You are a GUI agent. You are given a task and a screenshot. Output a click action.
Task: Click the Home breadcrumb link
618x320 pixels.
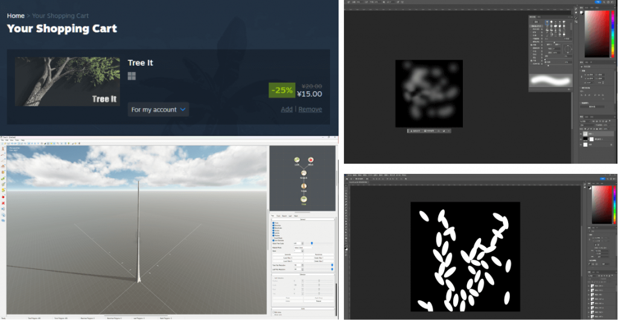coord(16,16)
